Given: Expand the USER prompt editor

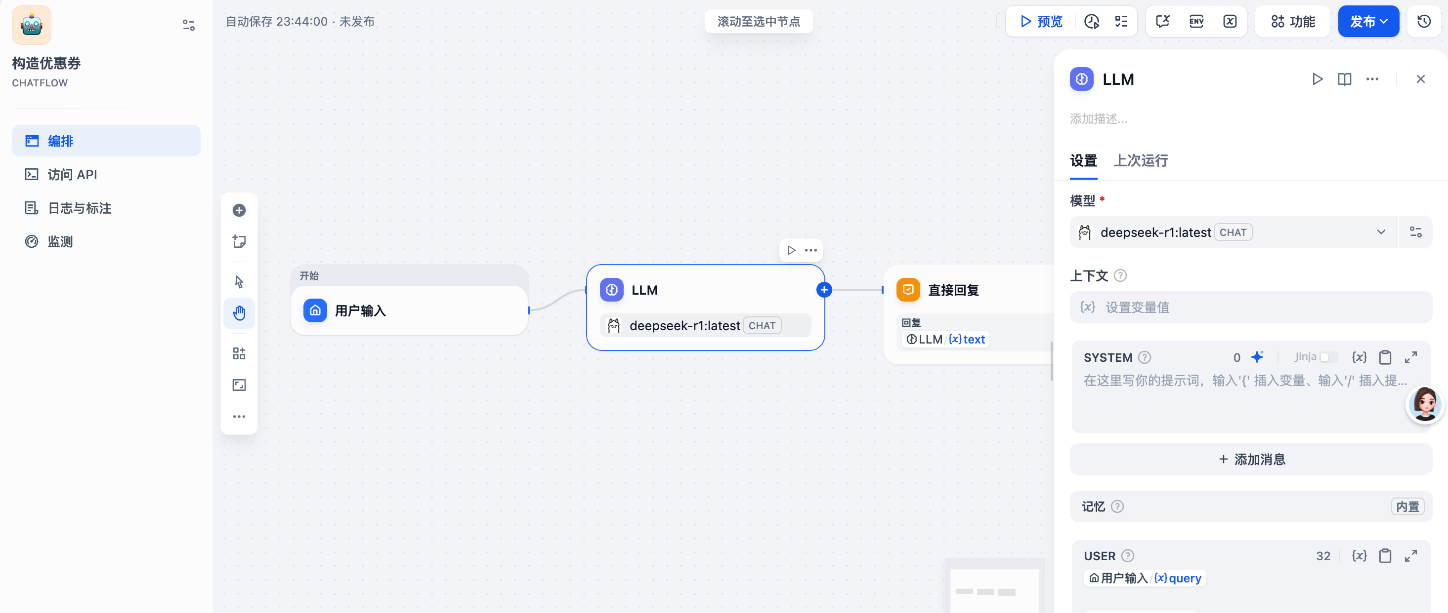Looking at the screenshot, I should click(x=1411, y=556).
